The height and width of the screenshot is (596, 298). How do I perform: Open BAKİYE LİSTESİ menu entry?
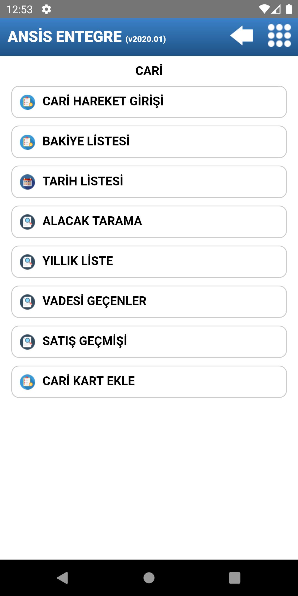pos(149,142)
